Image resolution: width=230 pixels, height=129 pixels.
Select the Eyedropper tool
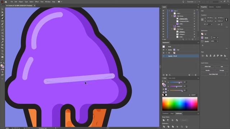[3, 42]
